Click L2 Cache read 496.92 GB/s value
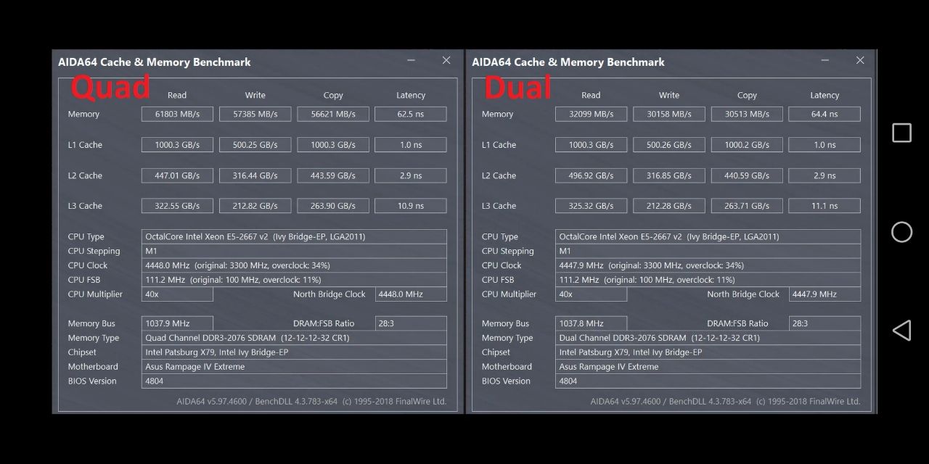Image resolution: width=929 pixels, height=464 pixels. 592,175
